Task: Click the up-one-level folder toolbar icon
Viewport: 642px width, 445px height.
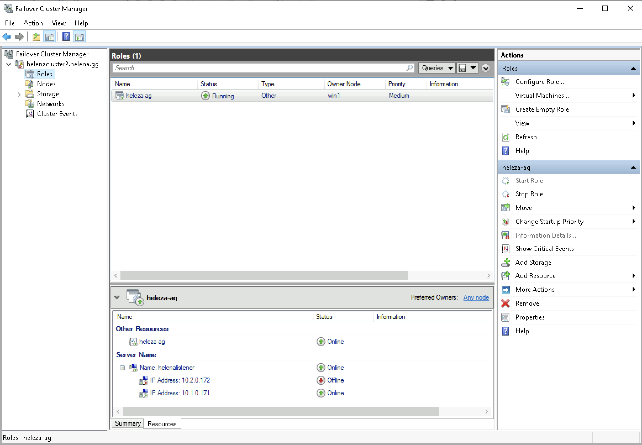Action: click(x=36, y=37)
